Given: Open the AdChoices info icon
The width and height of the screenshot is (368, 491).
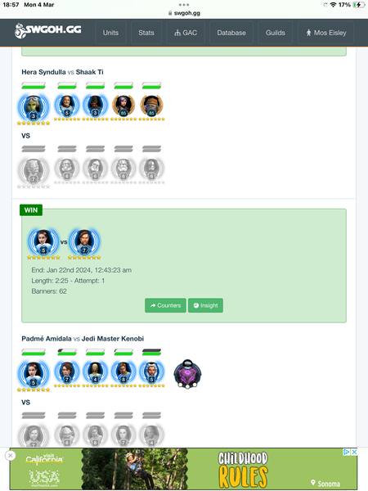Looking at the screenshot, I should pos(347,452).
